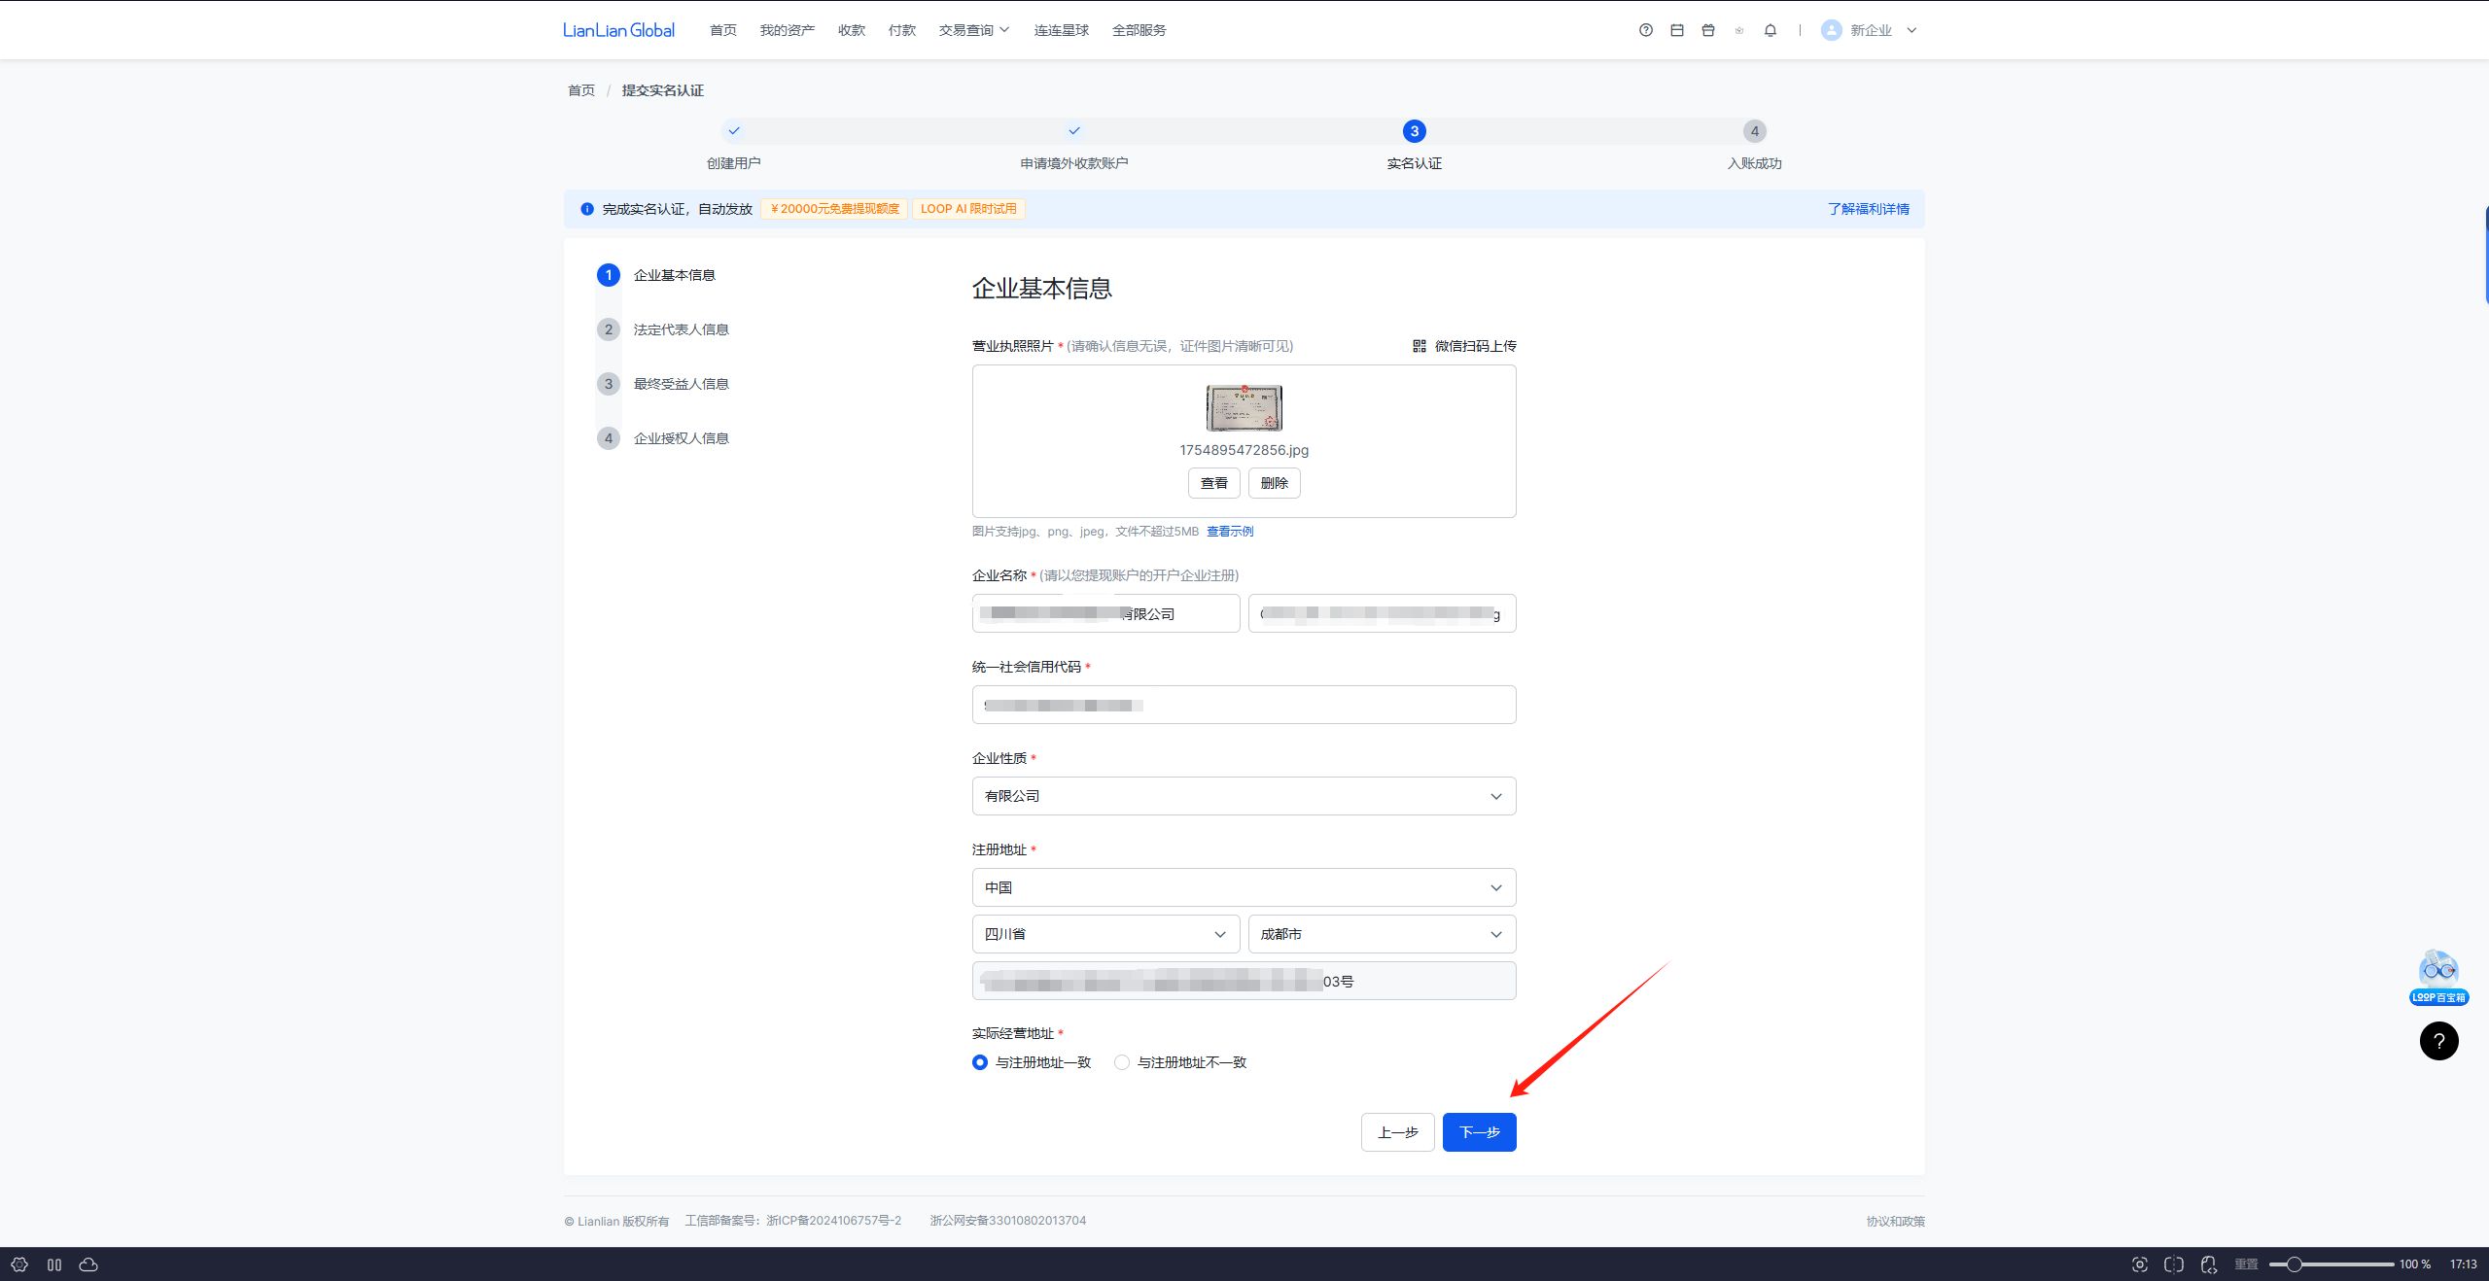2489x1281 pixels.
Task: Click the 统一社会信用代码 input field
Action: pos(1244,705)
